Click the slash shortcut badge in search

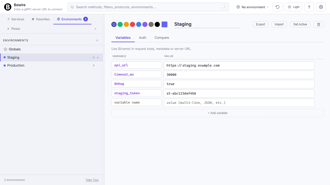click(x=224, y=7)
